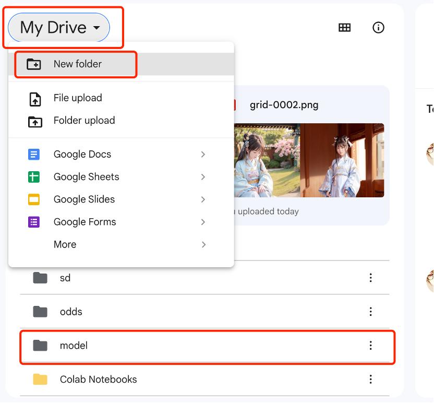Click the yellow Colab Notebooks folder icon
The height and width of the screenshot is (403, 434).
click(40, 380)
